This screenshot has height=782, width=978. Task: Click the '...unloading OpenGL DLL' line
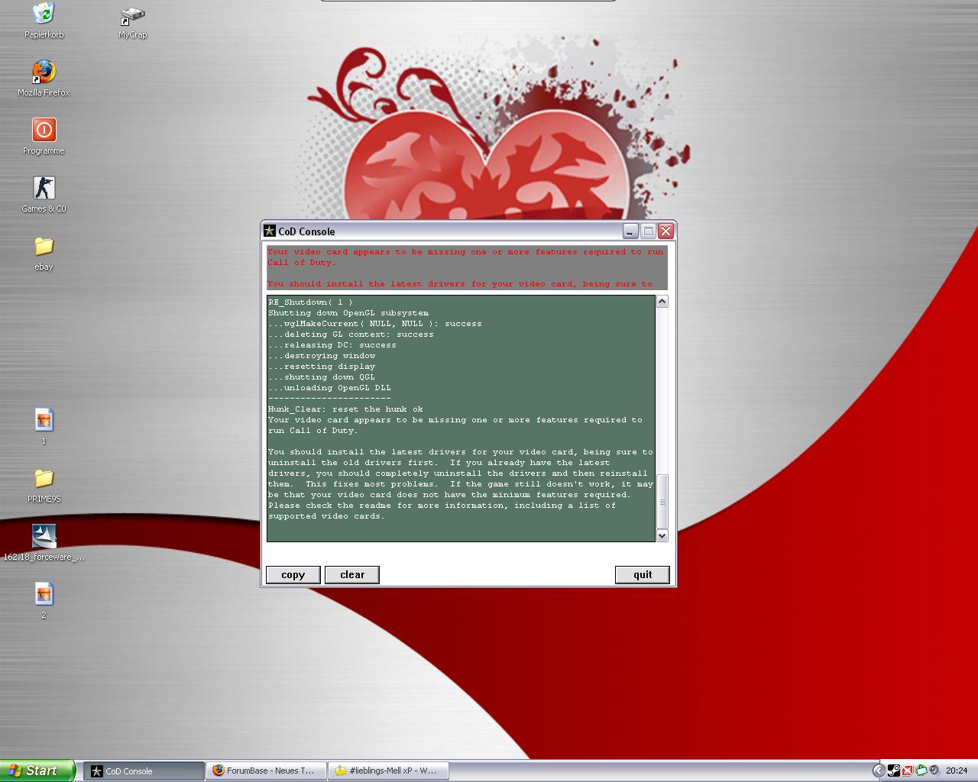[x=329, y=388]
